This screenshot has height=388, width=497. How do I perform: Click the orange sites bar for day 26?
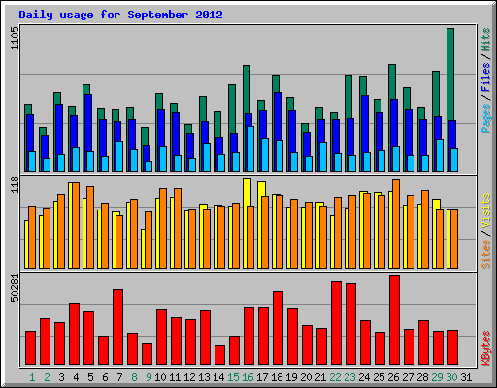click(396, 224)
